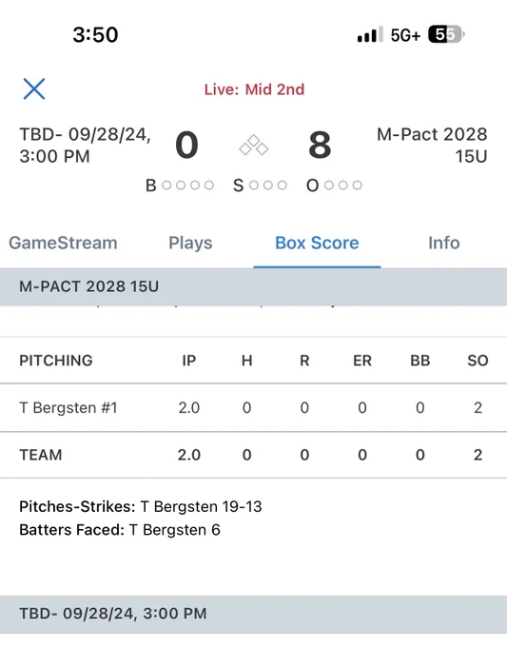This screenshot has width=507, height=647.
Task: Tap the cellular signal bars icon
Action: tap(370, 34)
